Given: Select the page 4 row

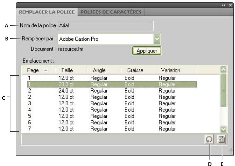Looking at the screenshot, I should tap(112, 110).
